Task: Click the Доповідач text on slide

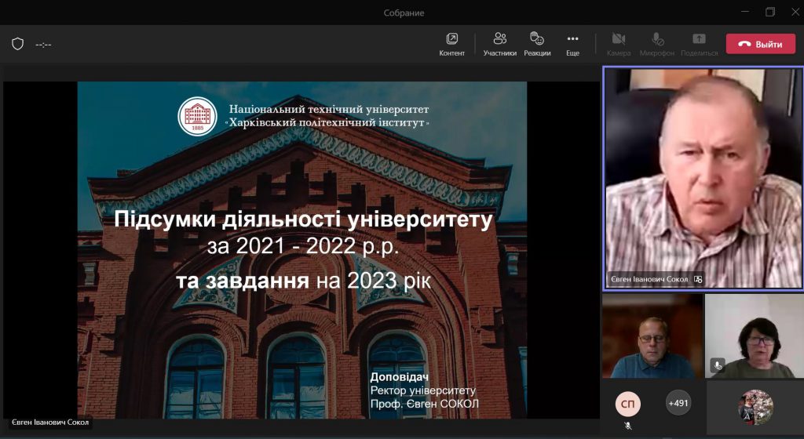Action: point(400,376)
